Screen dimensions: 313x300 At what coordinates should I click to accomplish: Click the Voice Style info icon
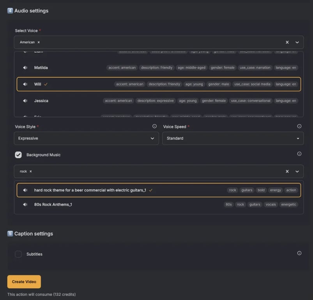point(154,127)
